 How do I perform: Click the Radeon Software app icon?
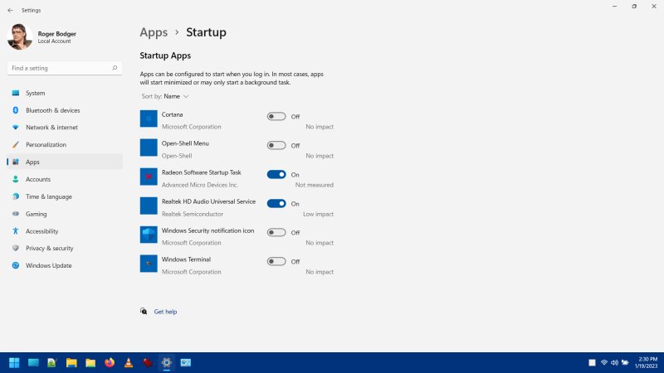pyautogui.click(x=149, y=177)
